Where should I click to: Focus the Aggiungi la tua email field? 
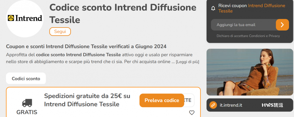tap(243, 25)
